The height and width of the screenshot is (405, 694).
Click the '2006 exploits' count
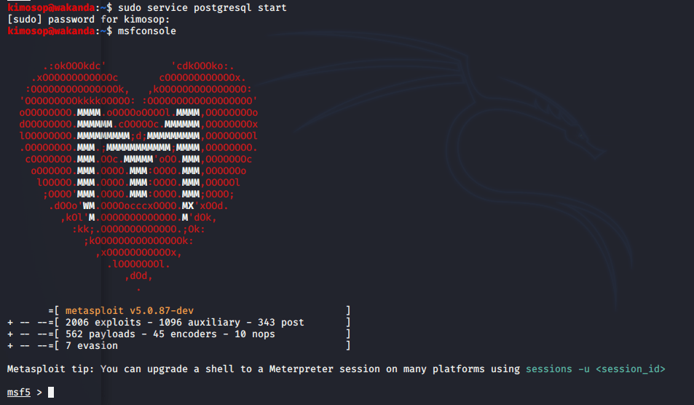(103, 322)
